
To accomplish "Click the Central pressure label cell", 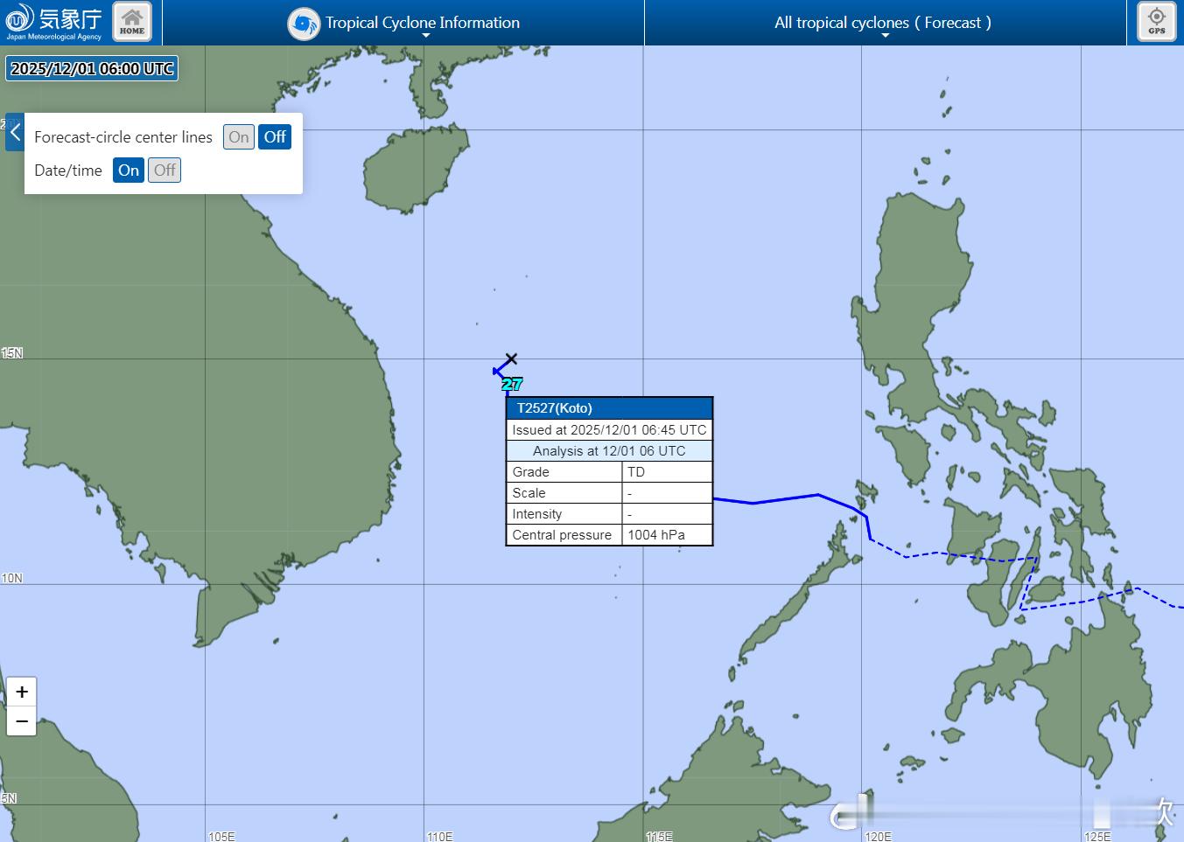I will pos(564,535).
